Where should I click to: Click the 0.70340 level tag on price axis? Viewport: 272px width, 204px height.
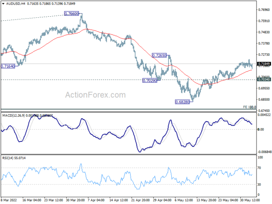tap(264, 79)
